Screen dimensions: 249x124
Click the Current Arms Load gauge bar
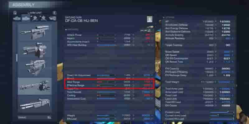click(222, 115)
